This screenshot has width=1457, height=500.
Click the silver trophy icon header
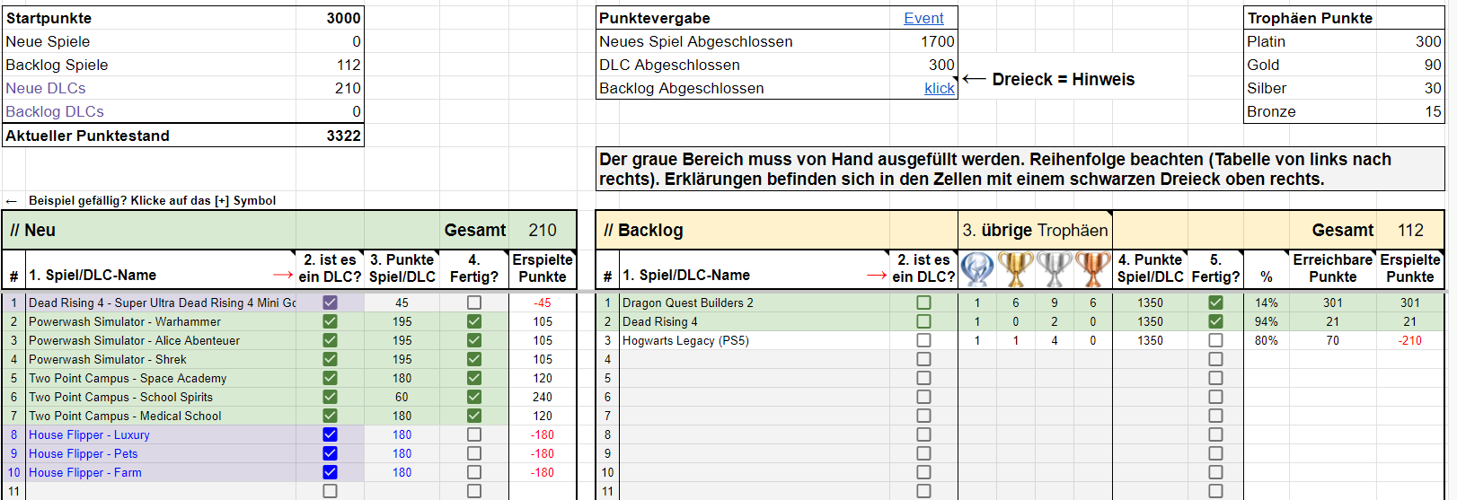[x=1055, y=268]
